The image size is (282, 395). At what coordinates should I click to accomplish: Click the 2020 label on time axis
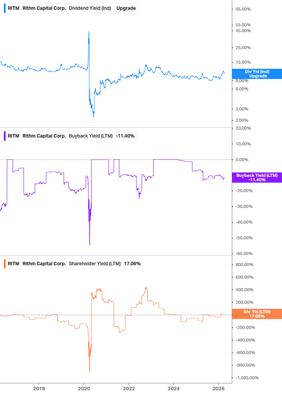84,389
